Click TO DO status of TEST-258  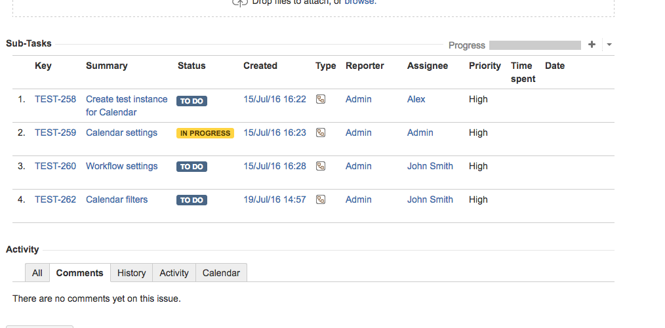191,101
